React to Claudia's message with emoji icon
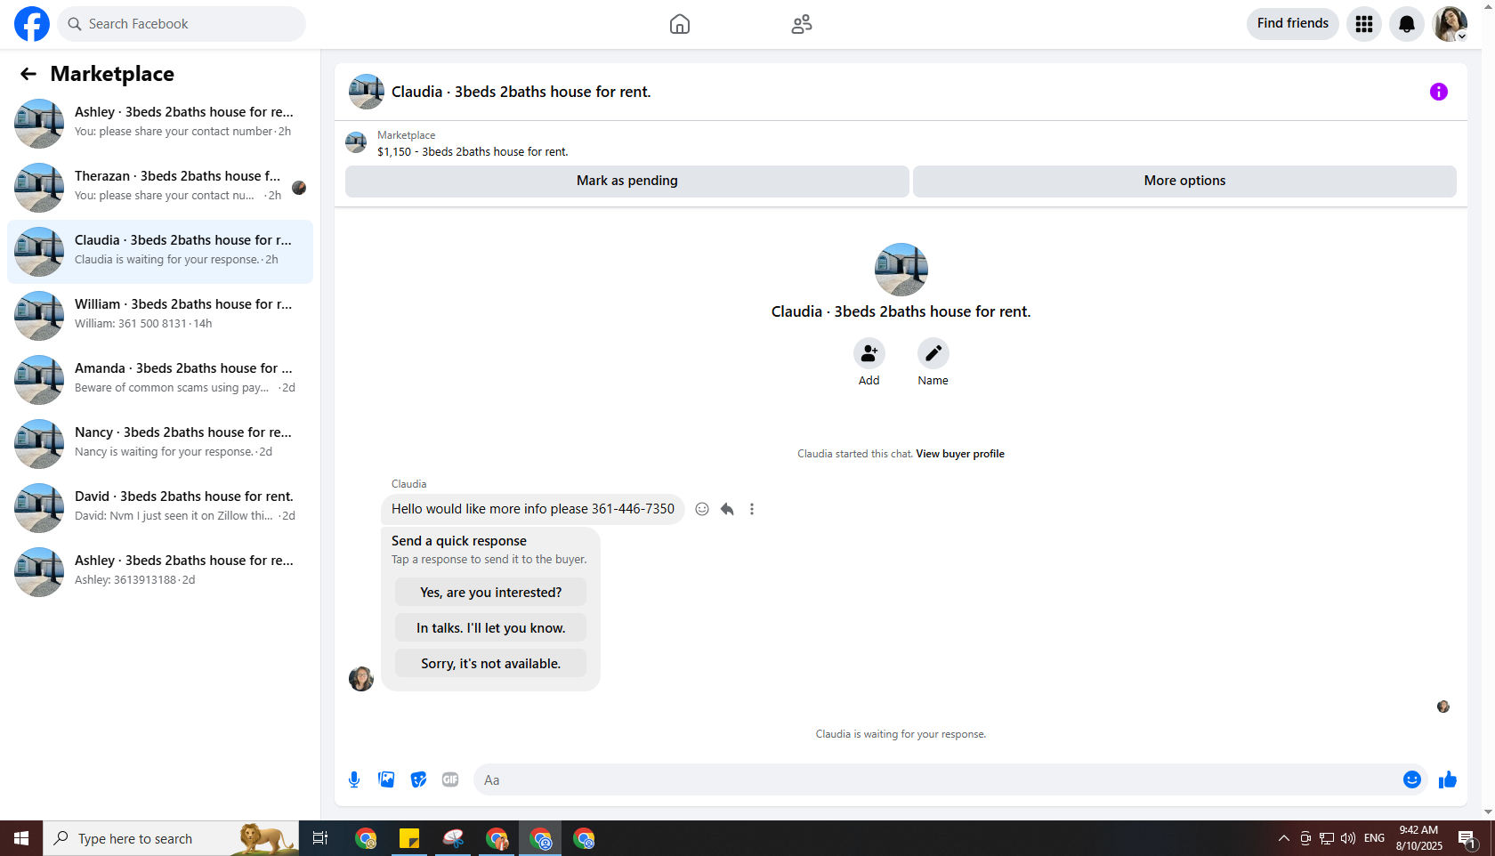This screenshot has height=856, width=1495. pyautogui.click(x=702, y=509)
